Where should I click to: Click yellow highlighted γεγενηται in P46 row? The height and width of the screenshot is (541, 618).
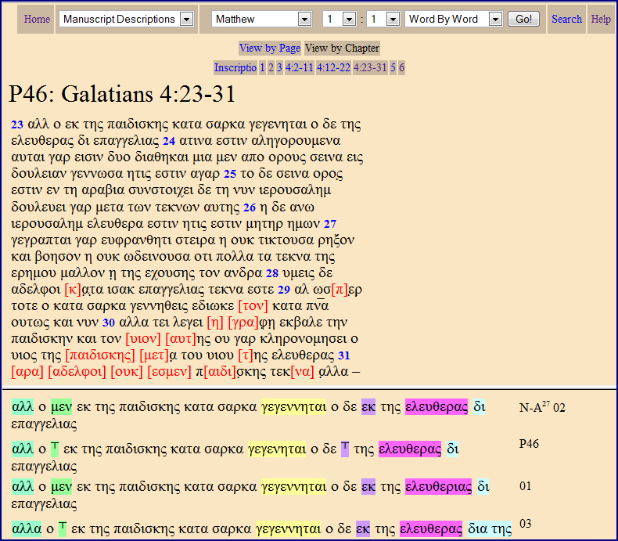pos(277,449)
